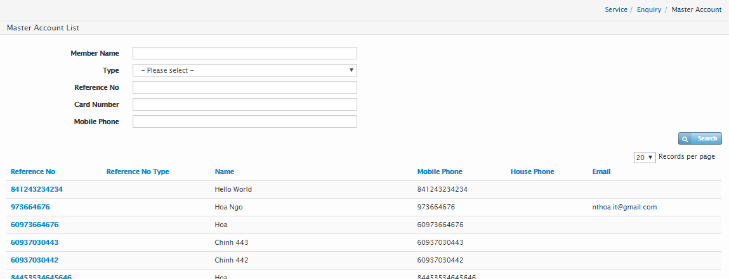
Task: Open account reference 60973664676
Action: pos(35,225)
